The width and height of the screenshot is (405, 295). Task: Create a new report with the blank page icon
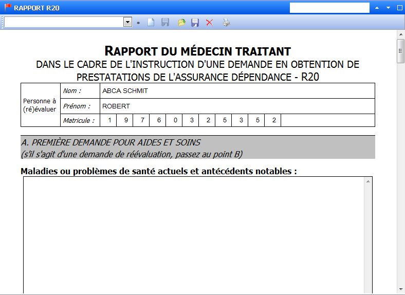point(151,23)
